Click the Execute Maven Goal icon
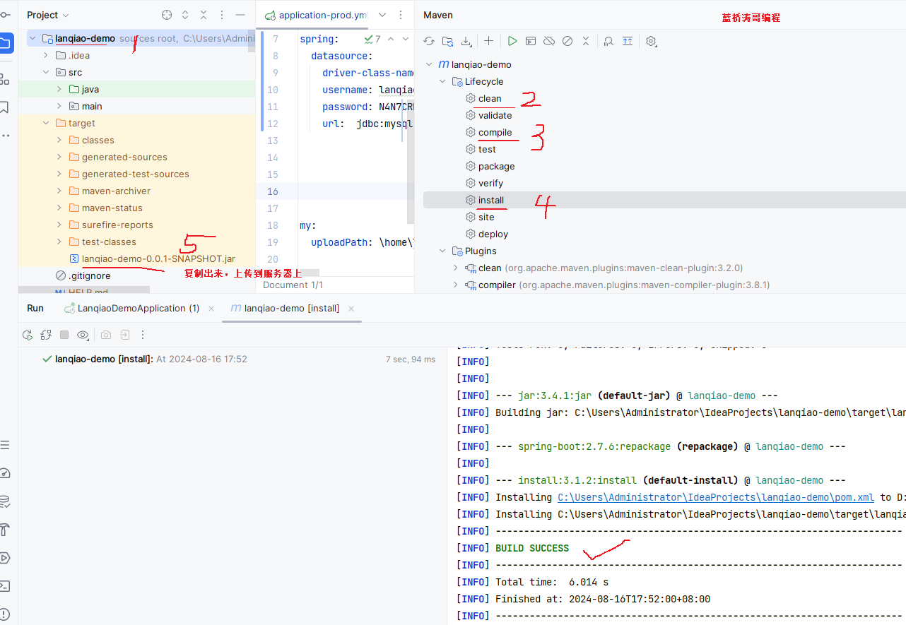 tap(531, 41)
